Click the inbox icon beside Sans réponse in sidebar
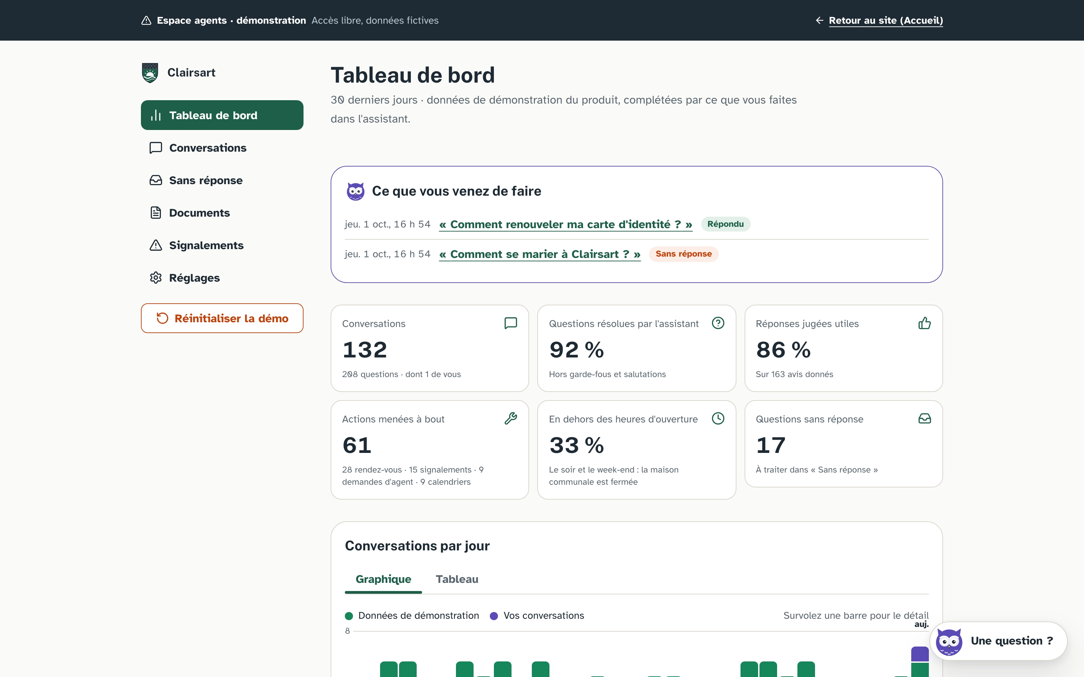 coord(156,180)
